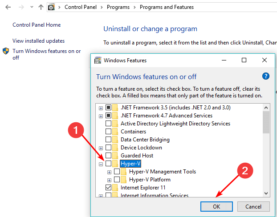Select the Guarded Host label
Screen dimensions: 277x217
click(x=137, y=156)
